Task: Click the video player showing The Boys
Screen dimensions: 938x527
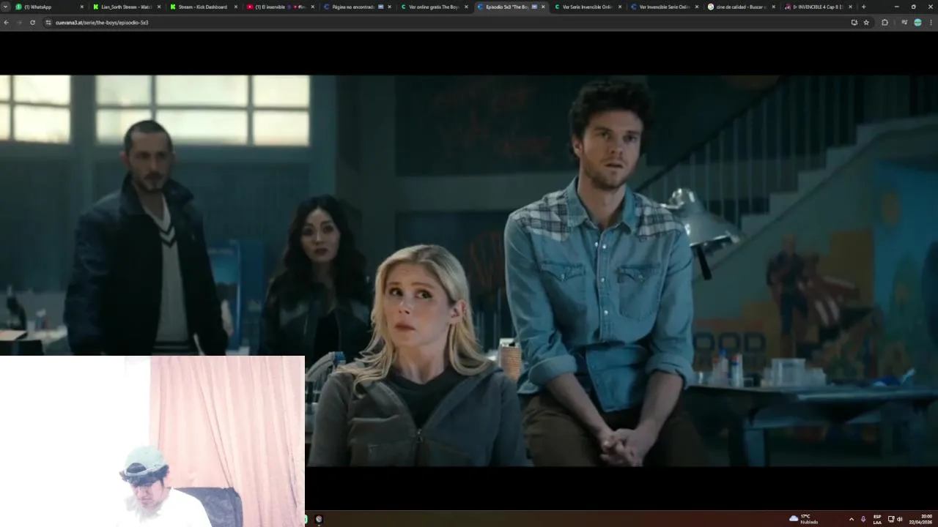Action: click(469, 271)
